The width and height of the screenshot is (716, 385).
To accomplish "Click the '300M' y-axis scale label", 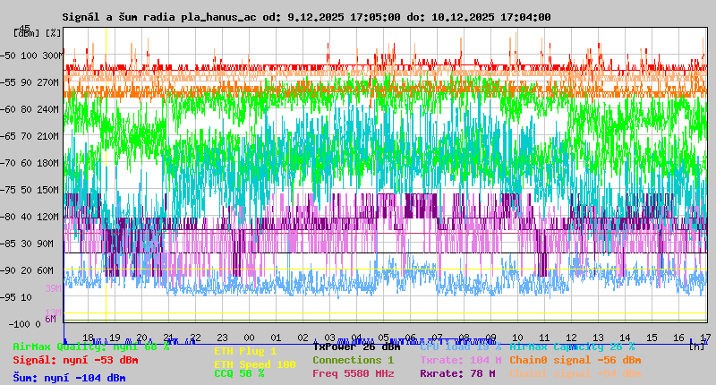I will (53, 56).
